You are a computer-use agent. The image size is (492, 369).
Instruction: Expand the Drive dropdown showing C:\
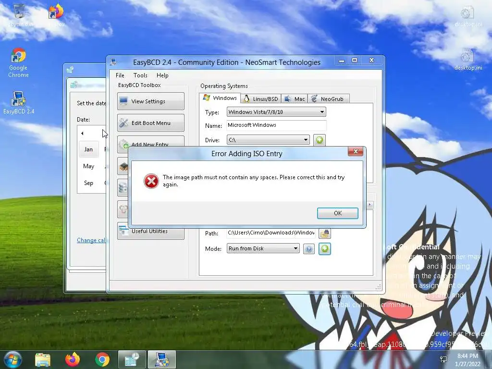(x=268, y=140)
